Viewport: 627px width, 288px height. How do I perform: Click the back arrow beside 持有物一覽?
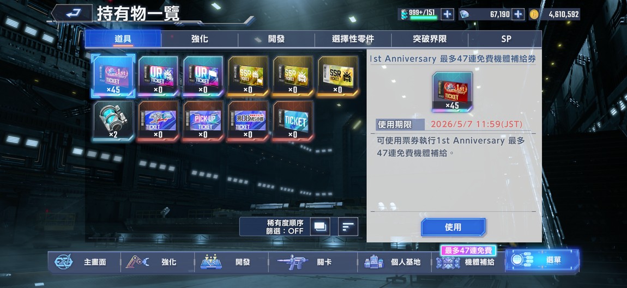tap(72, 14)
